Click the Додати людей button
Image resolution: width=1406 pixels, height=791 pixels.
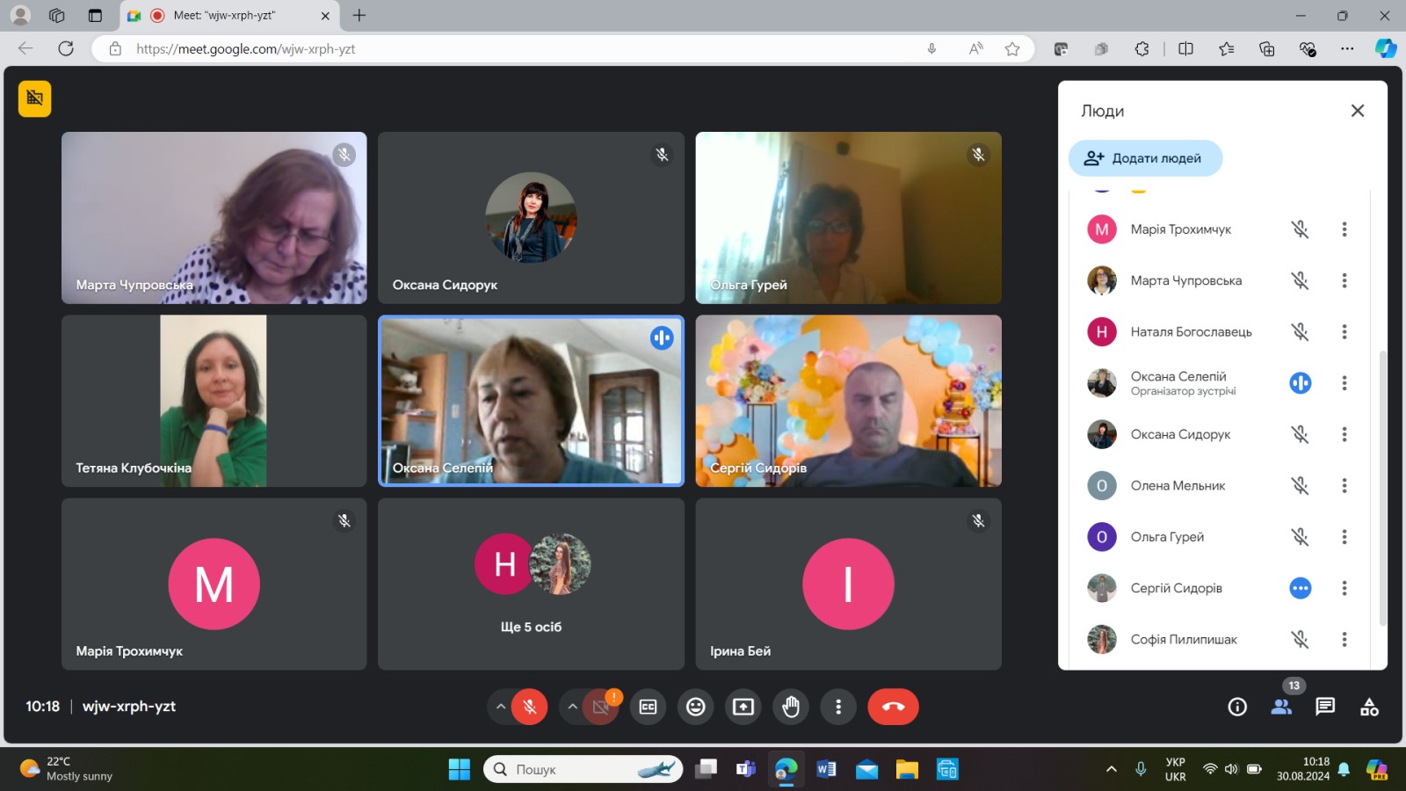point(1145,158)
